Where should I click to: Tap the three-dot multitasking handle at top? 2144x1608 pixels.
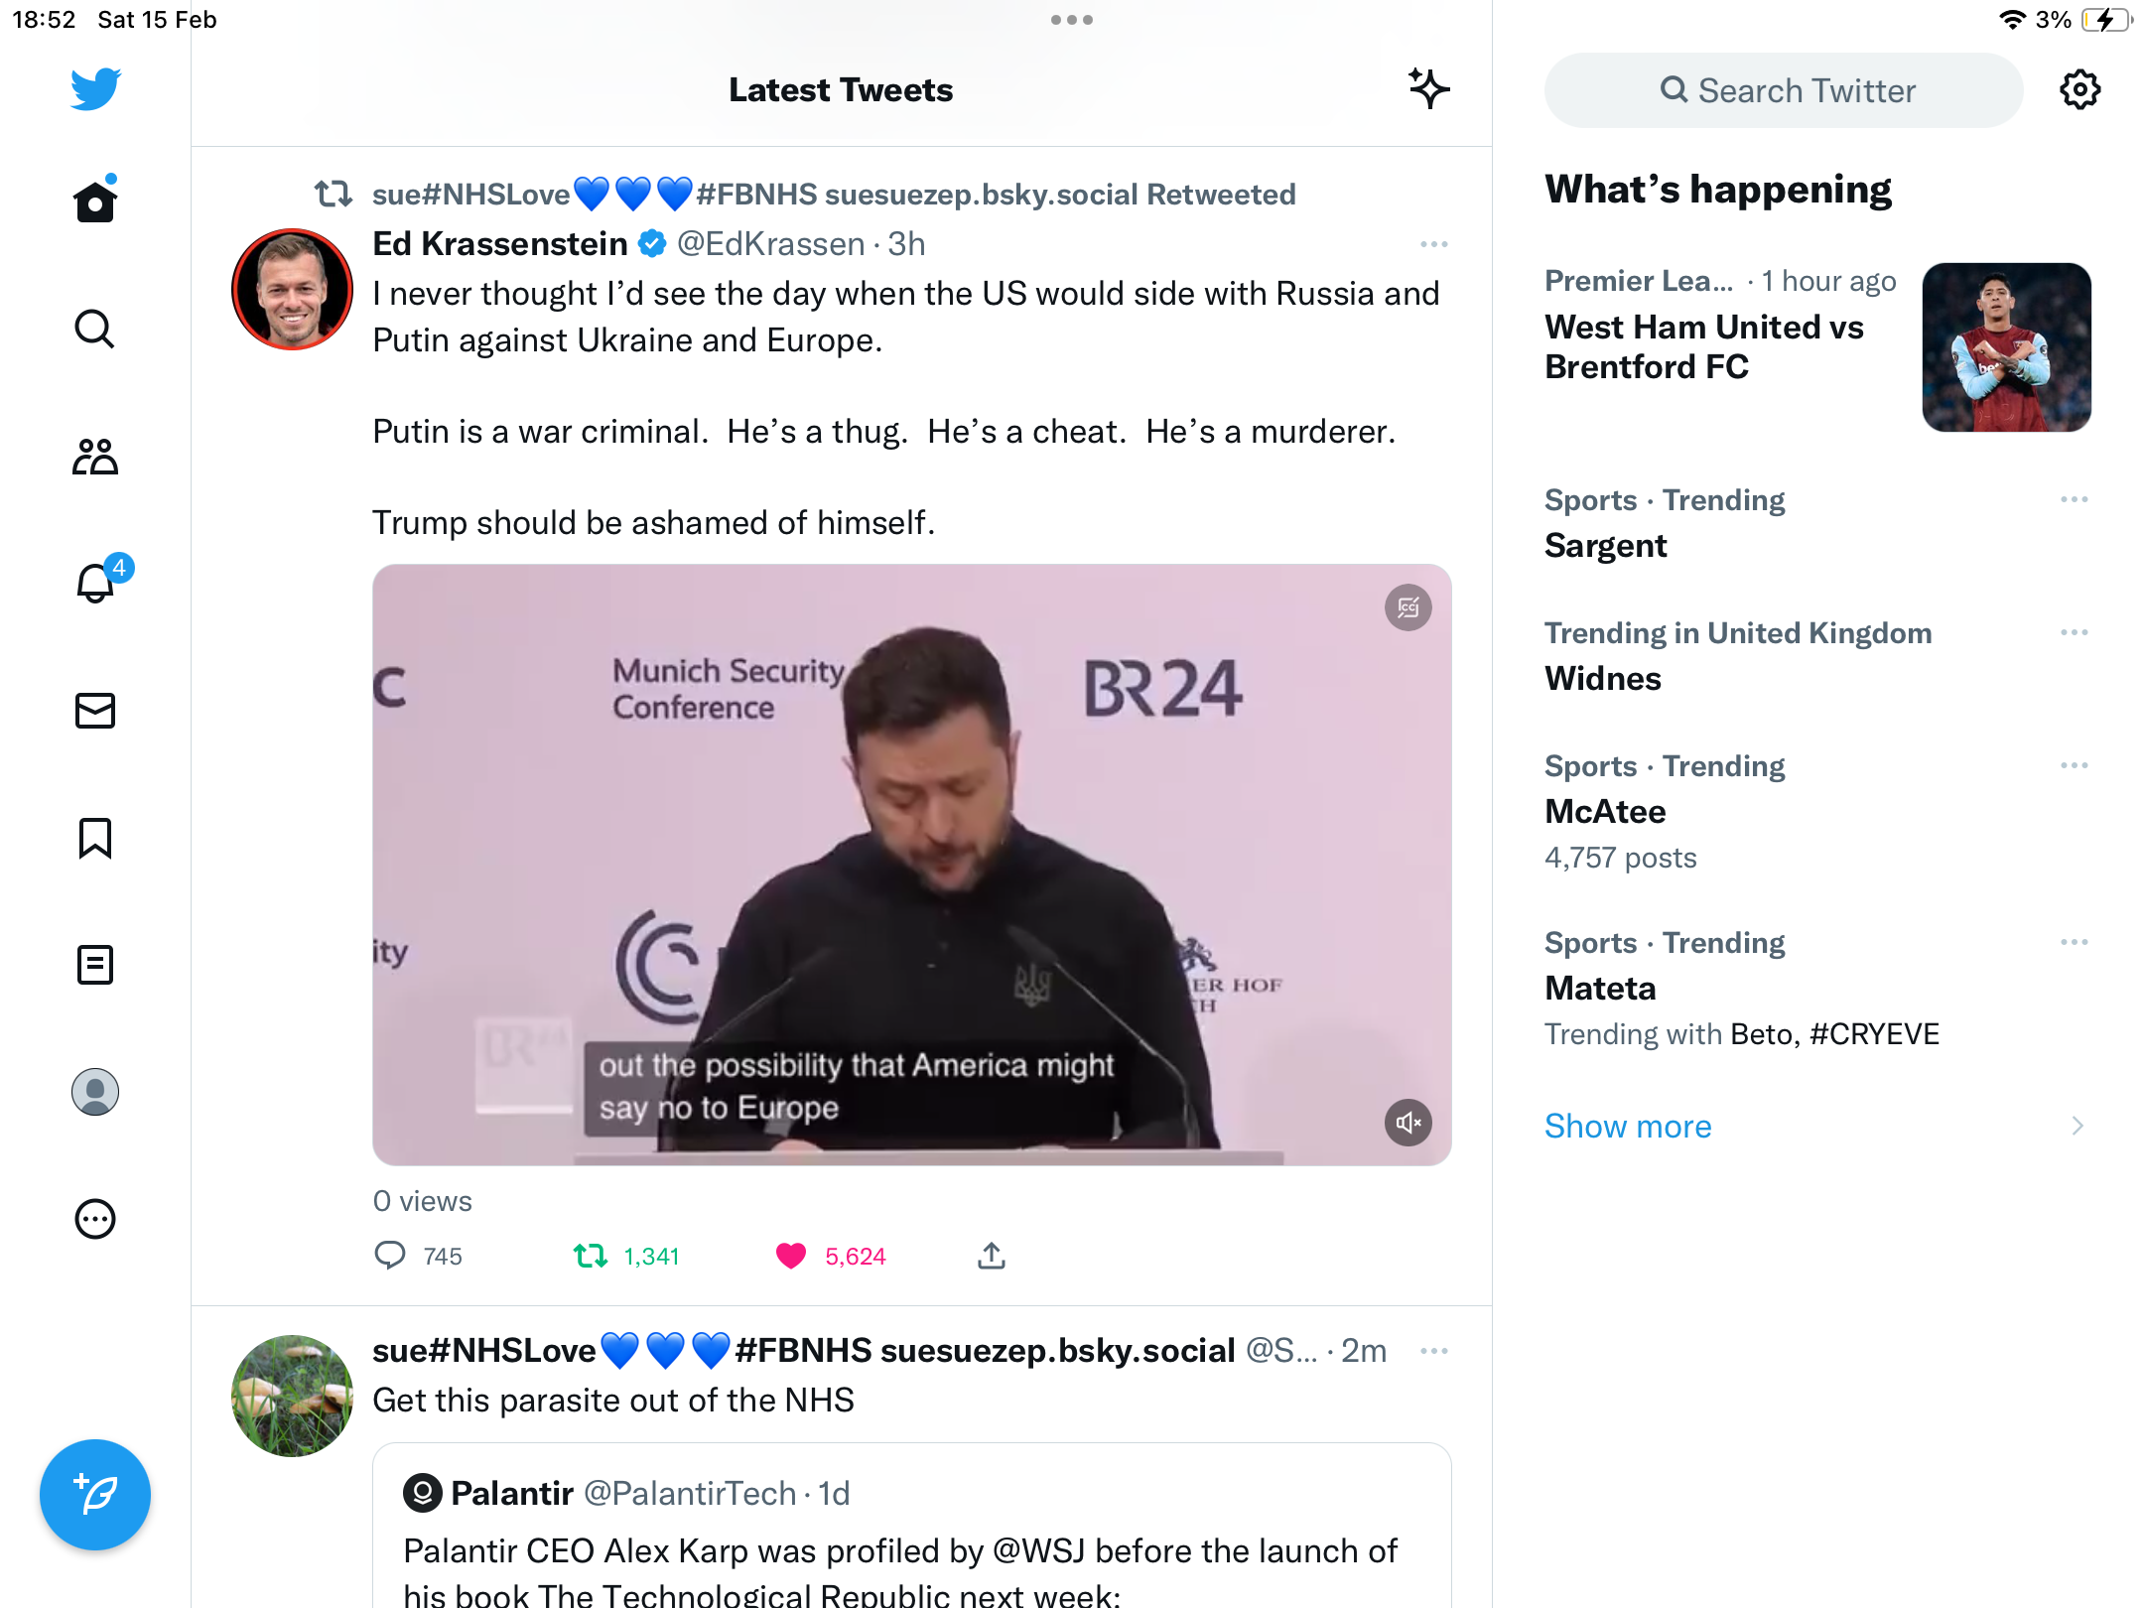(x=1072, y=20)
